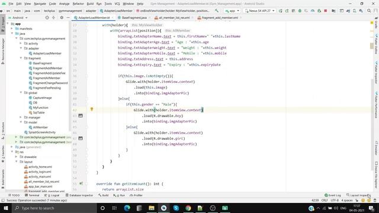The image size is (379, 213).
Task: Open Microsoft Edge in taskbar
Action: coord(127,208)
